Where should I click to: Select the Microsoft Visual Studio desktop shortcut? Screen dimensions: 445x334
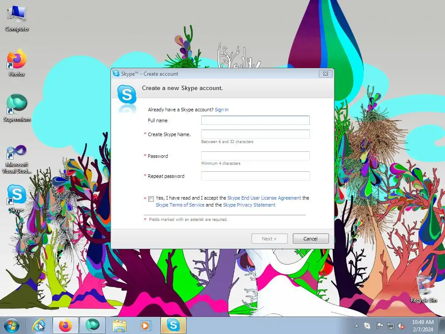(17, 159)
